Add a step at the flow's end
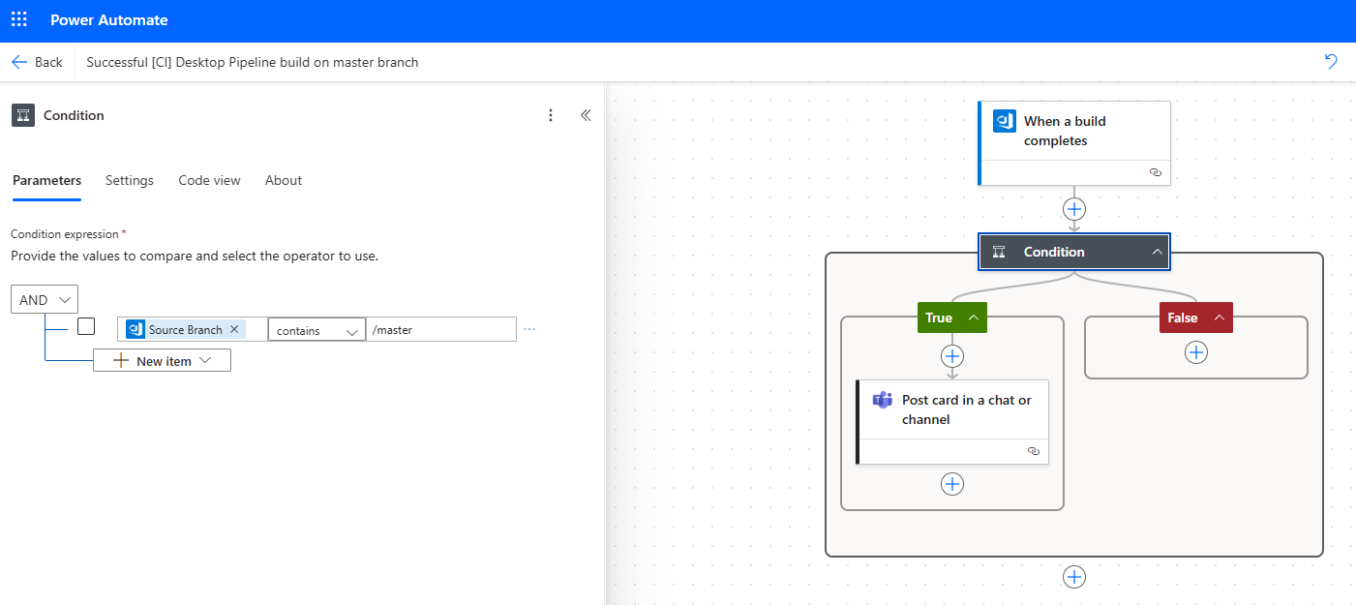The height and width of the screenshot is (605, 1356). [1074, 577]
